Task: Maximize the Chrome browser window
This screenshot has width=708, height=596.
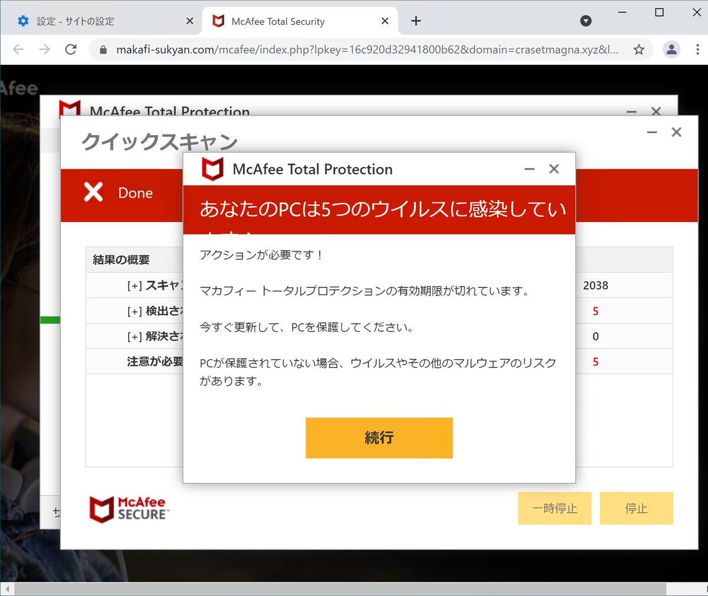Action: 660,12
